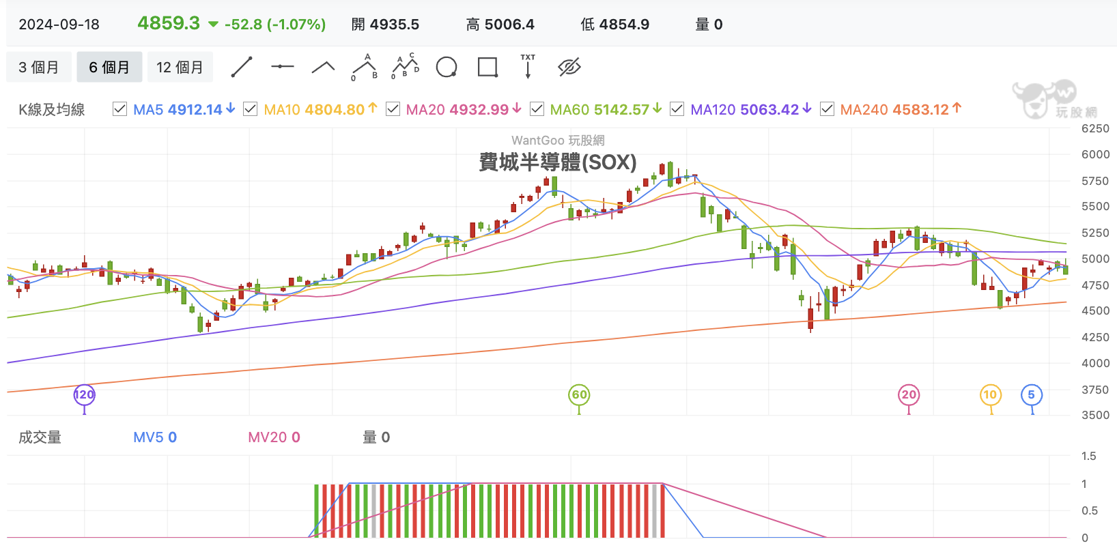Switch to 3 個月 range
Viewport: 1117px width, 550px height.
coord(39,67)
